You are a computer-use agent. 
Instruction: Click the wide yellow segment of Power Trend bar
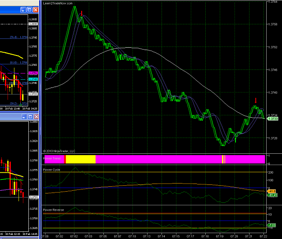click(81, 159)
